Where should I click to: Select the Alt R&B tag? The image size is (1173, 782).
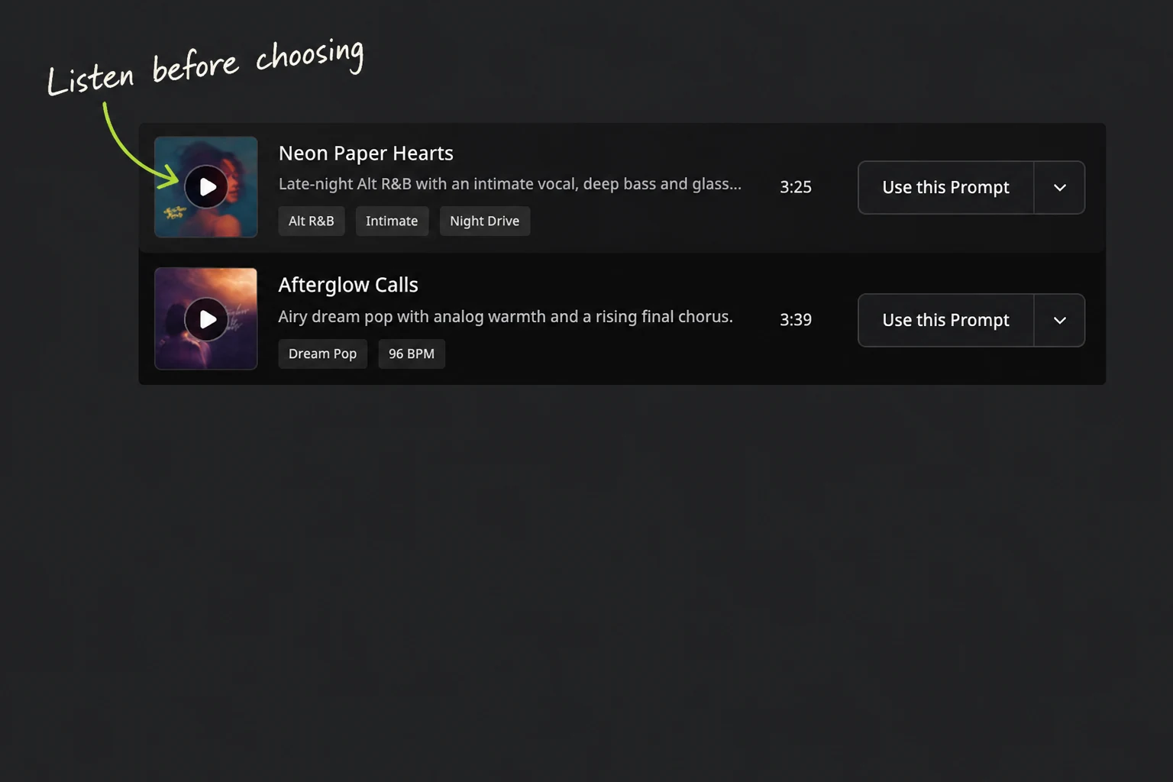coord(312,221)
